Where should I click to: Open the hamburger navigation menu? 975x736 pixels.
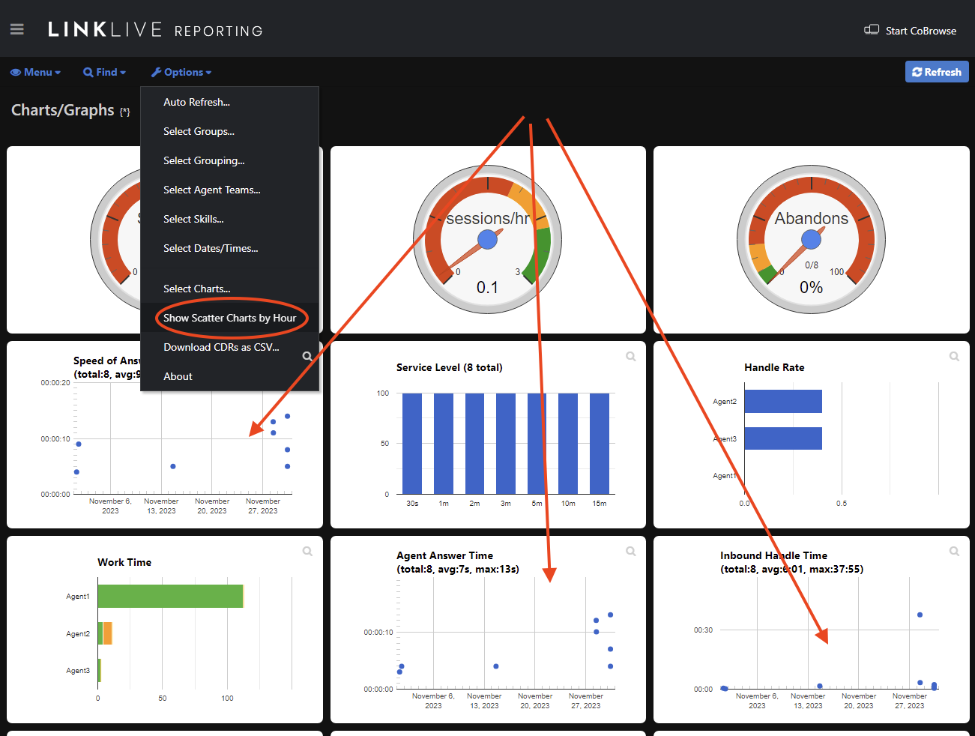[x=17, y=29]
